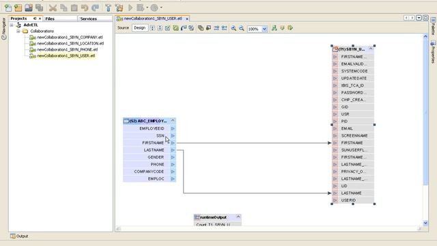Select the PASSWORD target column
Screen dimensions: 437x246
point(354,93)
